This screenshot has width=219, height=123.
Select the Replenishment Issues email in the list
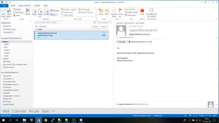coord(72,35)
